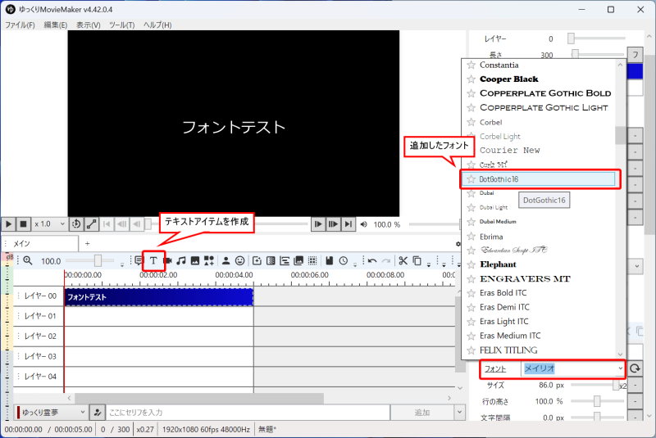Click the 追加 button beside serif input

(421, 413)
